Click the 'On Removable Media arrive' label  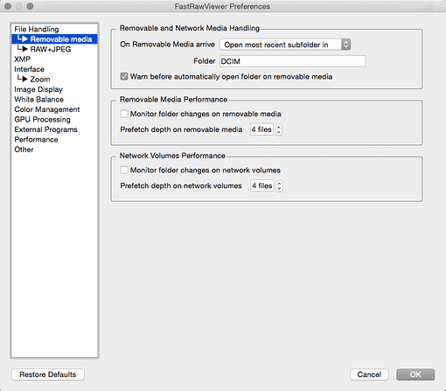coord(167,45)
